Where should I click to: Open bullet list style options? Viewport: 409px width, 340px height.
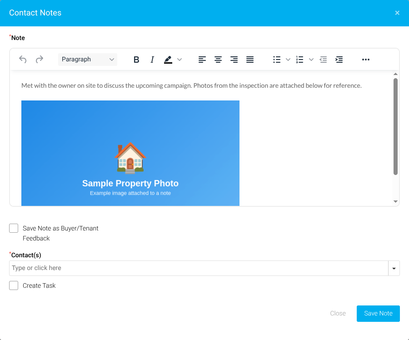click(x=288, y=60)
